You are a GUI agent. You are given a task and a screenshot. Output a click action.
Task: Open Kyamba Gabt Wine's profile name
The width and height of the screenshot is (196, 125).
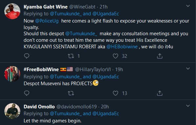click(46, 7)
